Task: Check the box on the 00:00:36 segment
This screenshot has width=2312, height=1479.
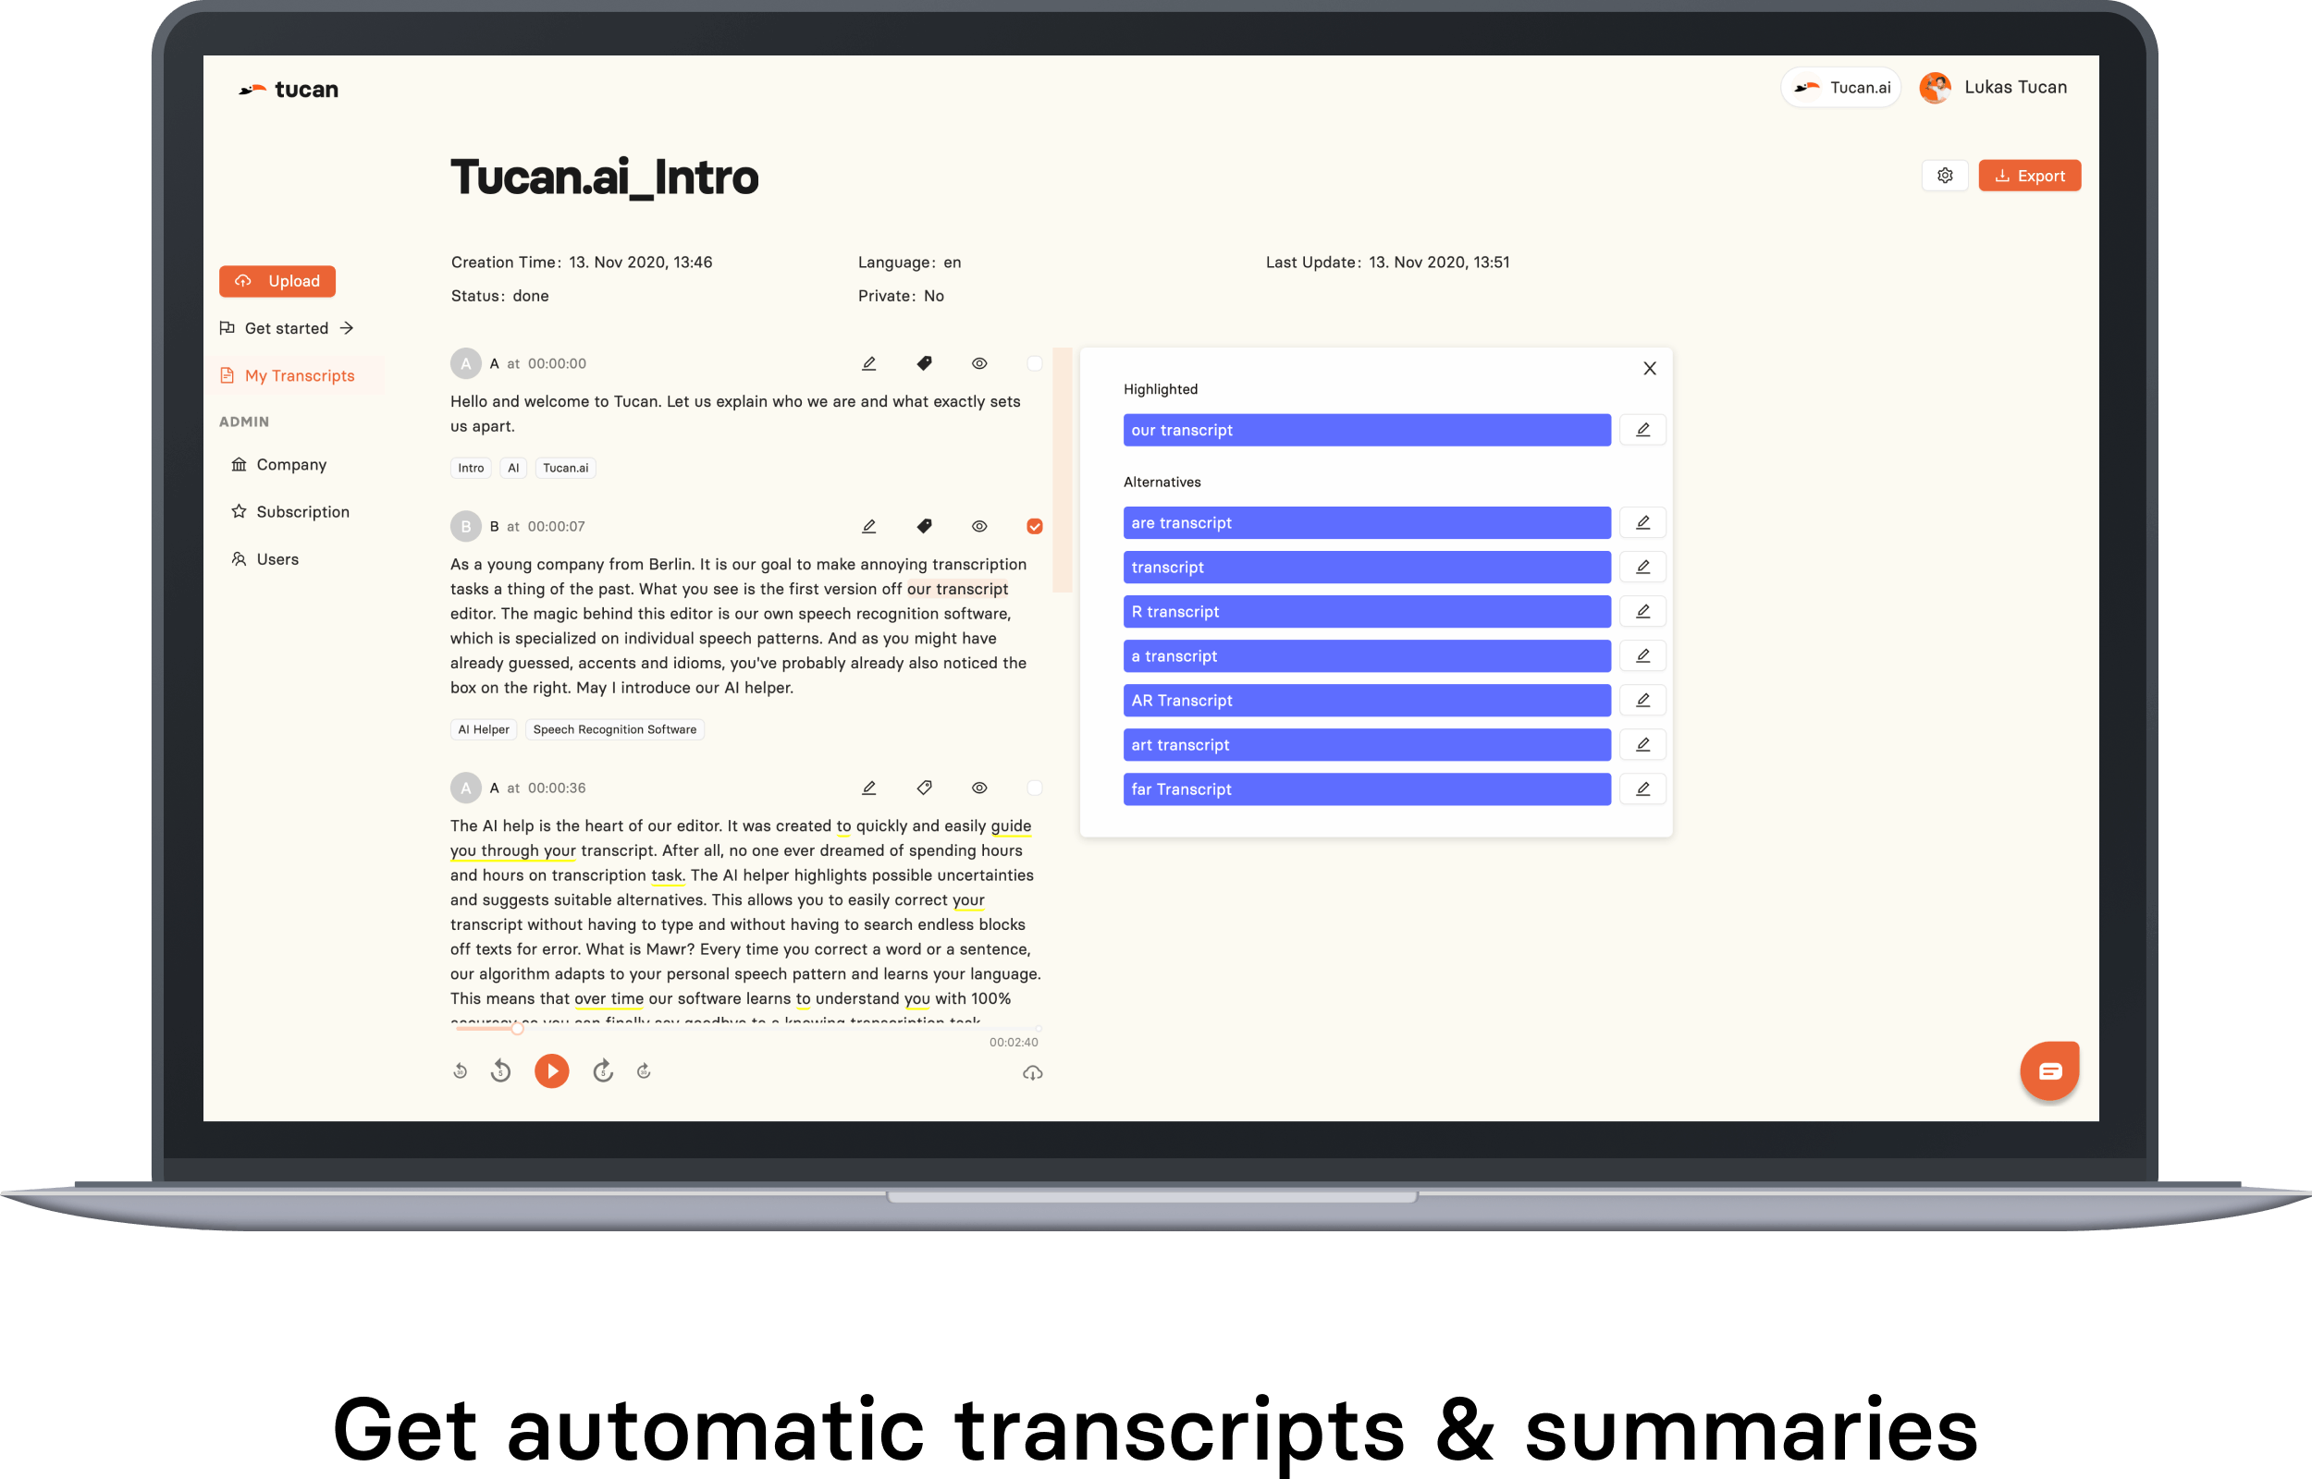Action: (x=1035, y=787)
